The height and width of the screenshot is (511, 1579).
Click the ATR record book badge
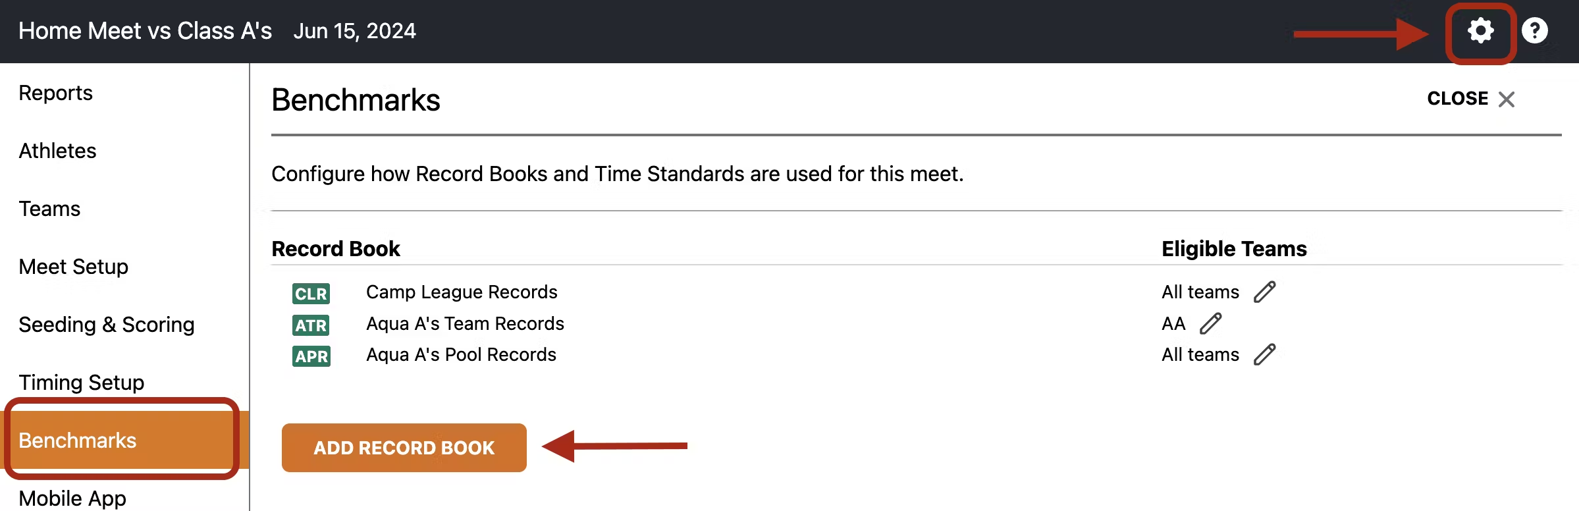click(311, 325)
